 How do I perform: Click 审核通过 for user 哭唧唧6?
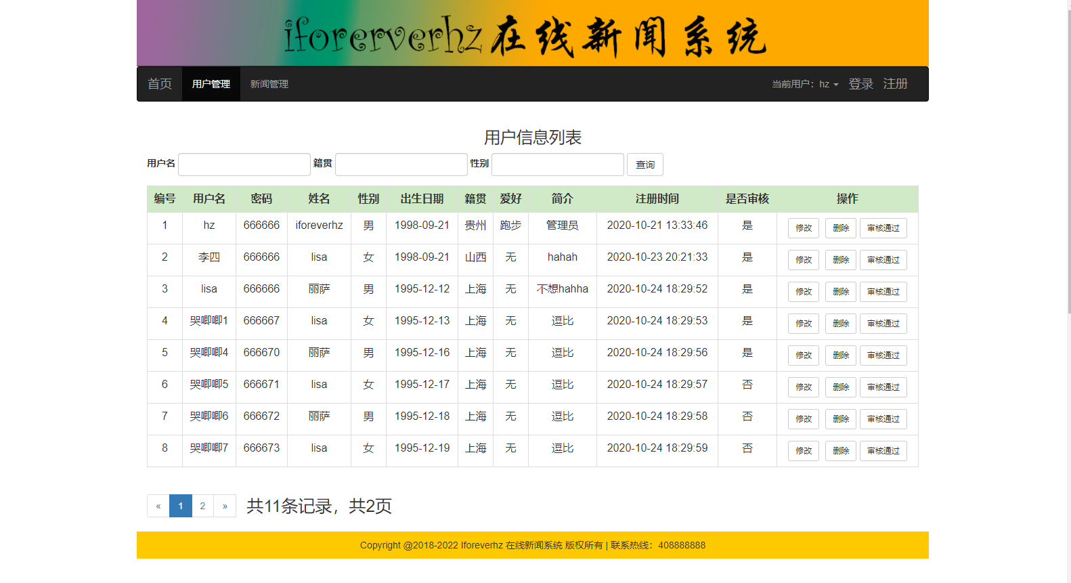(x=883, y=419)
